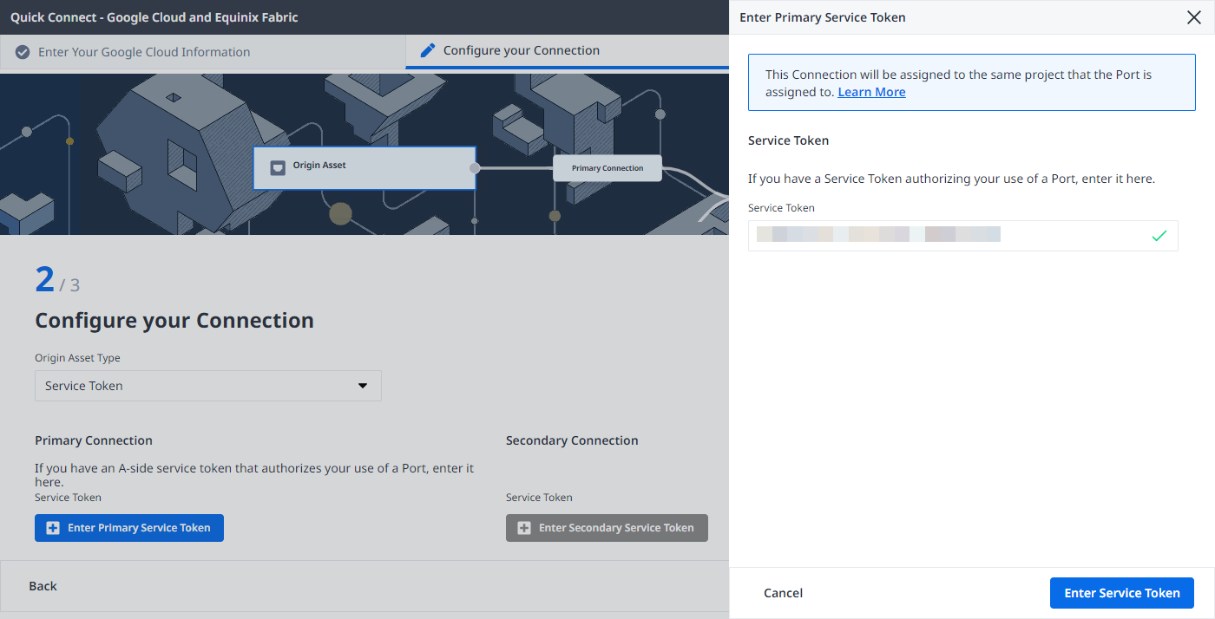This screenshot has width=1215, height=619.
Task: Click the Enter Primary Service Token button
Action: point(129,528)
